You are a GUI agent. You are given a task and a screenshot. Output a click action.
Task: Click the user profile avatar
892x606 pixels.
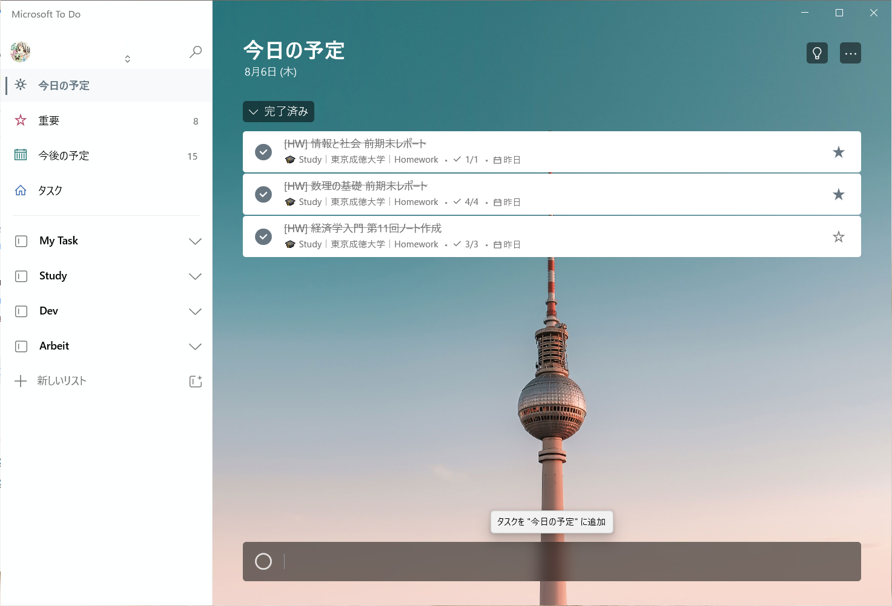pyautogui.click(x=21, y=52)
